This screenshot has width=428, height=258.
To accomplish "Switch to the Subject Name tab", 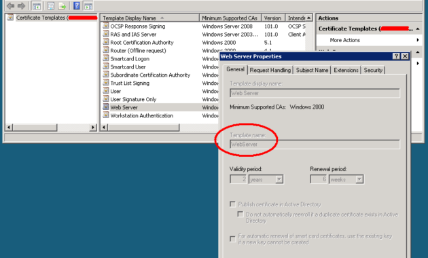I will point(312,70).
